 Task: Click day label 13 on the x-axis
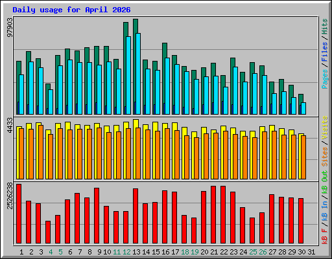click(136, 252)
